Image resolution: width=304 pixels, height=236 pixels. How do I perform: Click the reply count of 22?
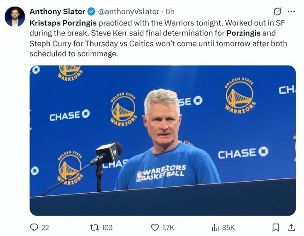click(x=45, y=227)
